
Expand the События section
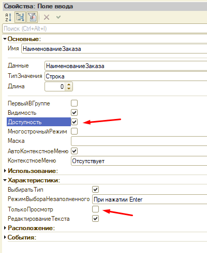coord(5,237)
